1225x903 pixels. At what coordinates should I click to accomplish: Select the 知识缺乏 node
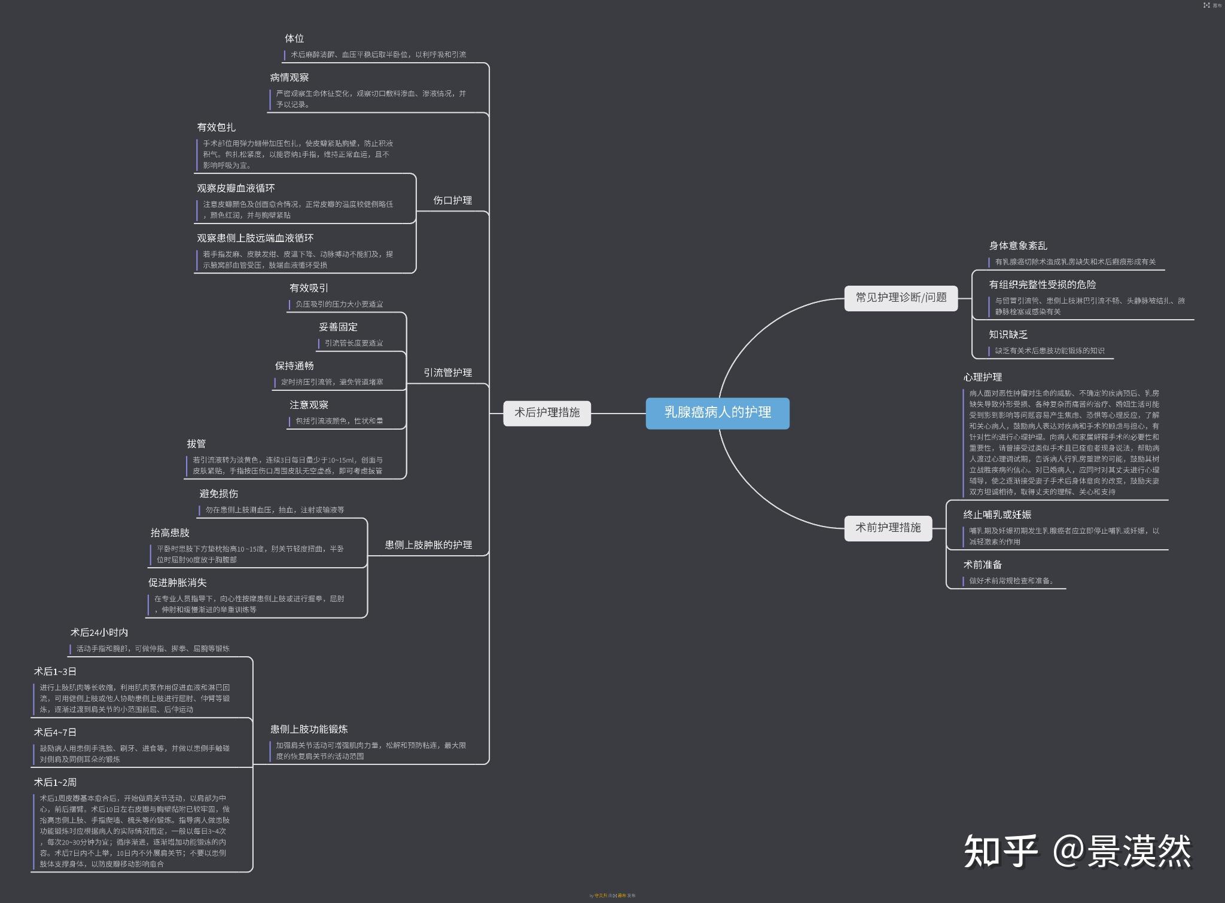[x=1008, y=335]
